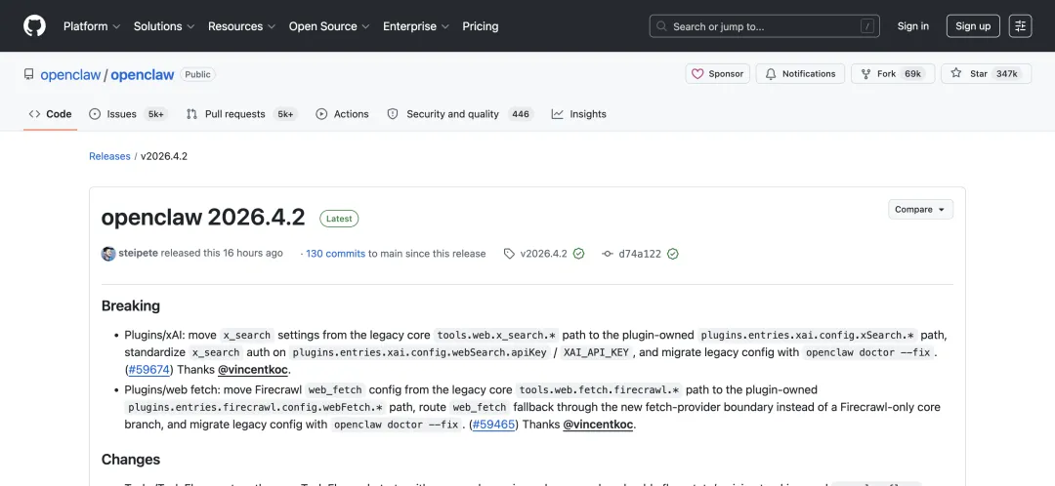Expand the Open Source menu
1055x486 pixels.
tap(329, 26)
